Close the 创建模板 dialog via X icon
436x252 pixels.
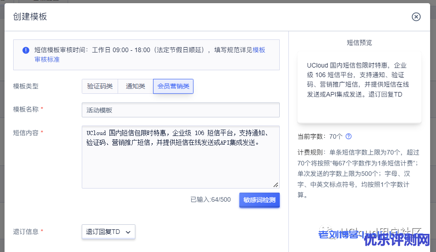(x=416, y=17)
